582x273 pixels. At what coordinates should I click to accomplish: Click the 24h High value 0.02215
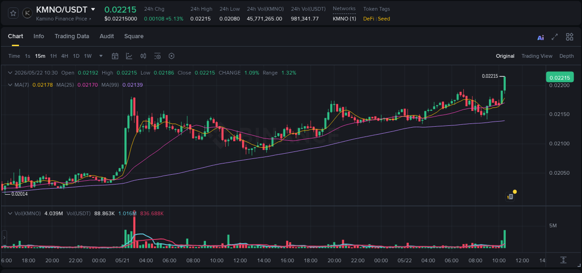click(201, 19)
